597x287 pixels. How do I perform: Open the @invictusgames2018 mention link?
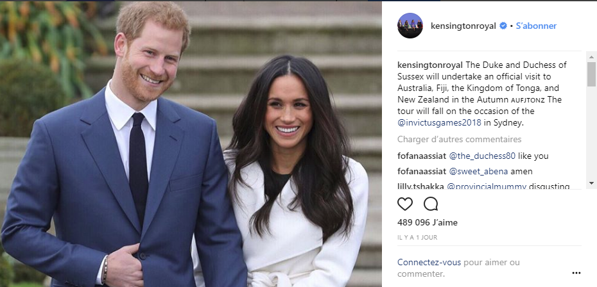pos(439,123)
